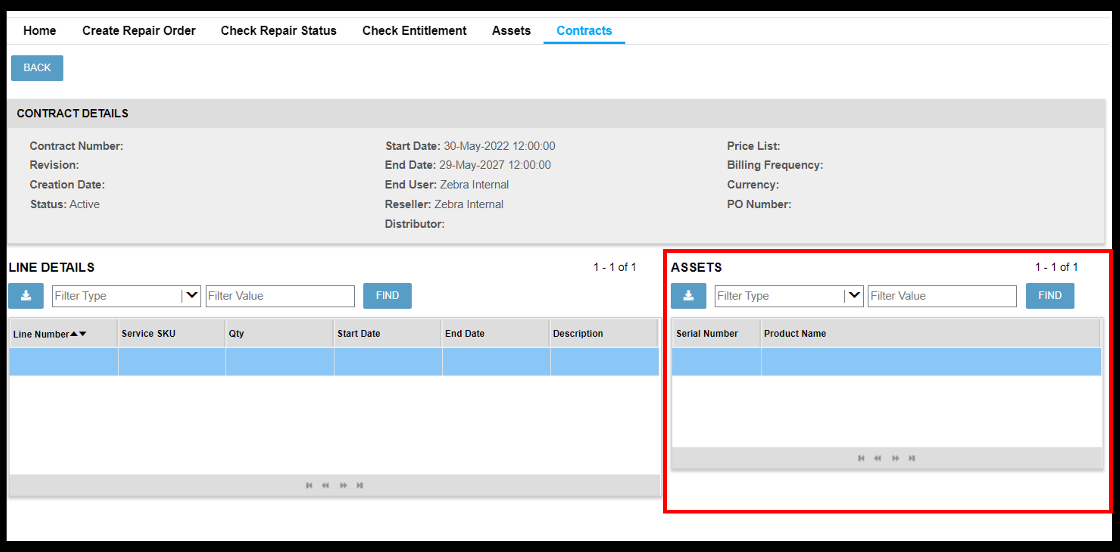This screenshot has height=552, width=1120.
Task: Click Creation Date label
Action: [x=67, y=185]
